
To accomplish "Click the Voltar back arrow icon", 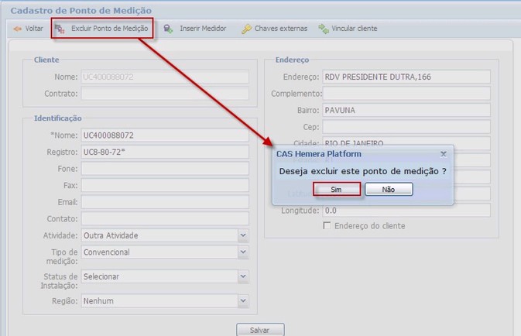I will pos(16,29).
